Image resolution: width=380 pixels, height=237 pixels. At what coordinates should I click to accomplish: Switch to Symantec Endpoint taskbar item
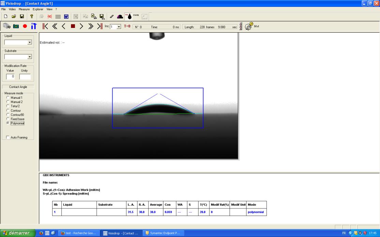point(163,233)
